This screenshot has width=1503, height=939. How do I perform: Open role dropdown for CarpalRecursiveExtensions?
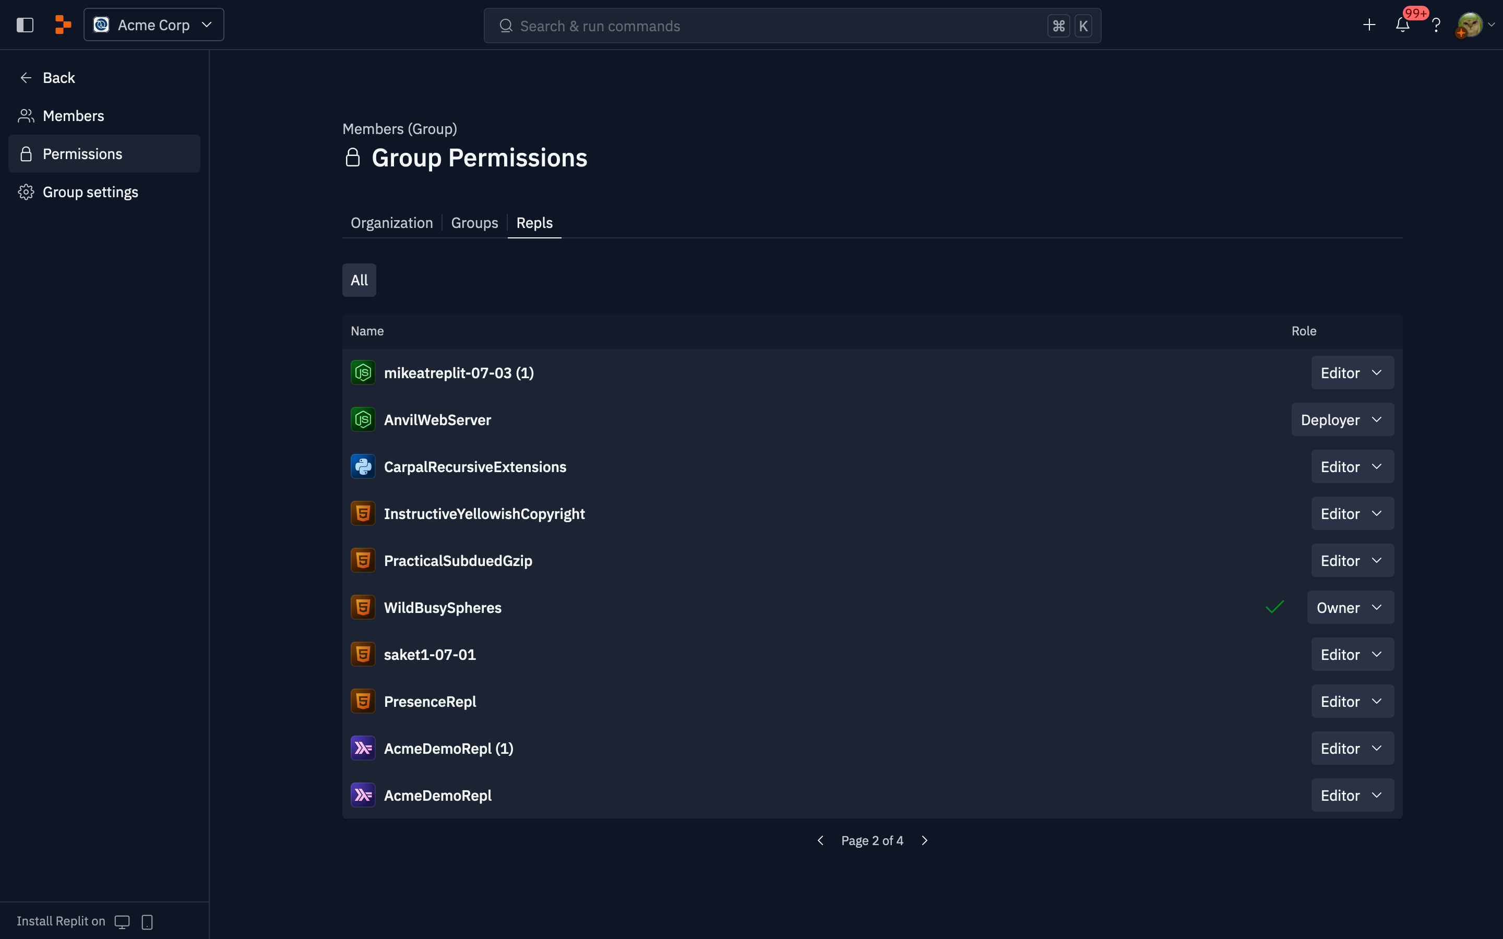[1352, 466]
